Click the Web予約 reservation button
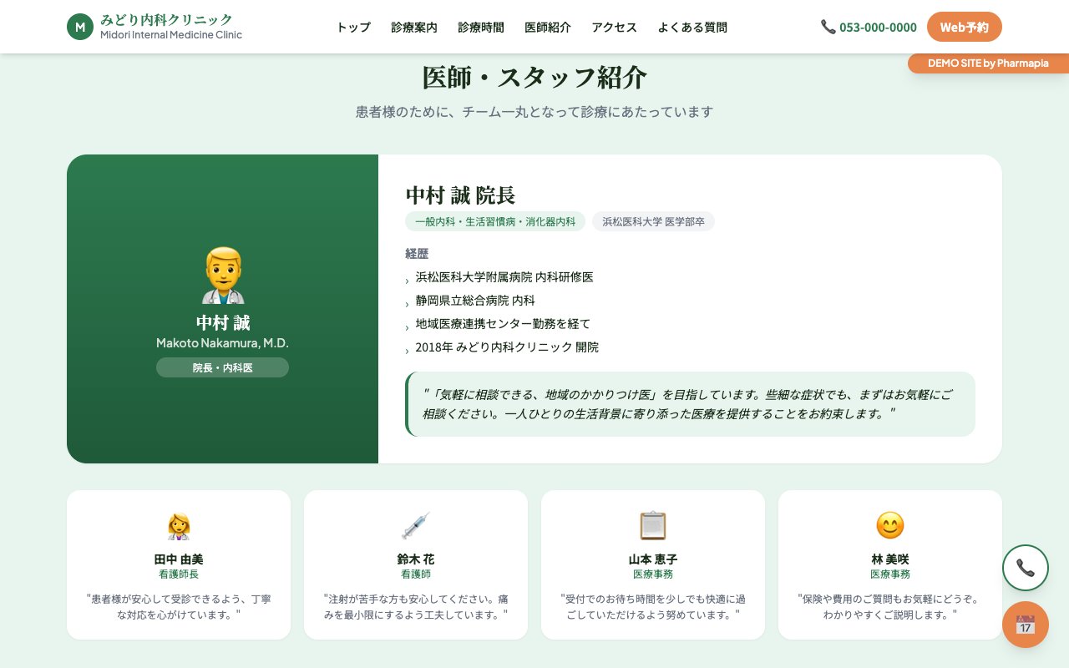 tap(964, 27)
